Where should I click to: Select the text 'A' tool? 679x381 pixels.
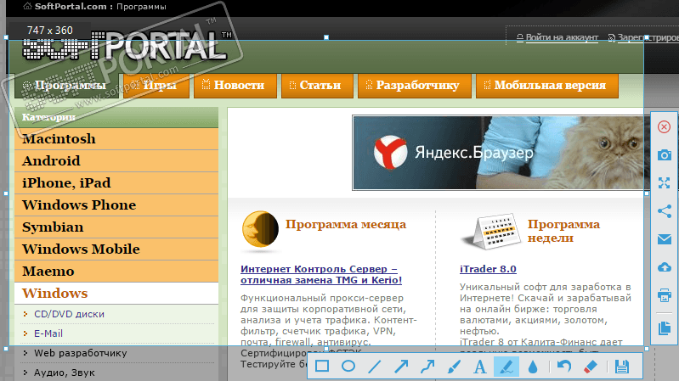click(480, 367)
